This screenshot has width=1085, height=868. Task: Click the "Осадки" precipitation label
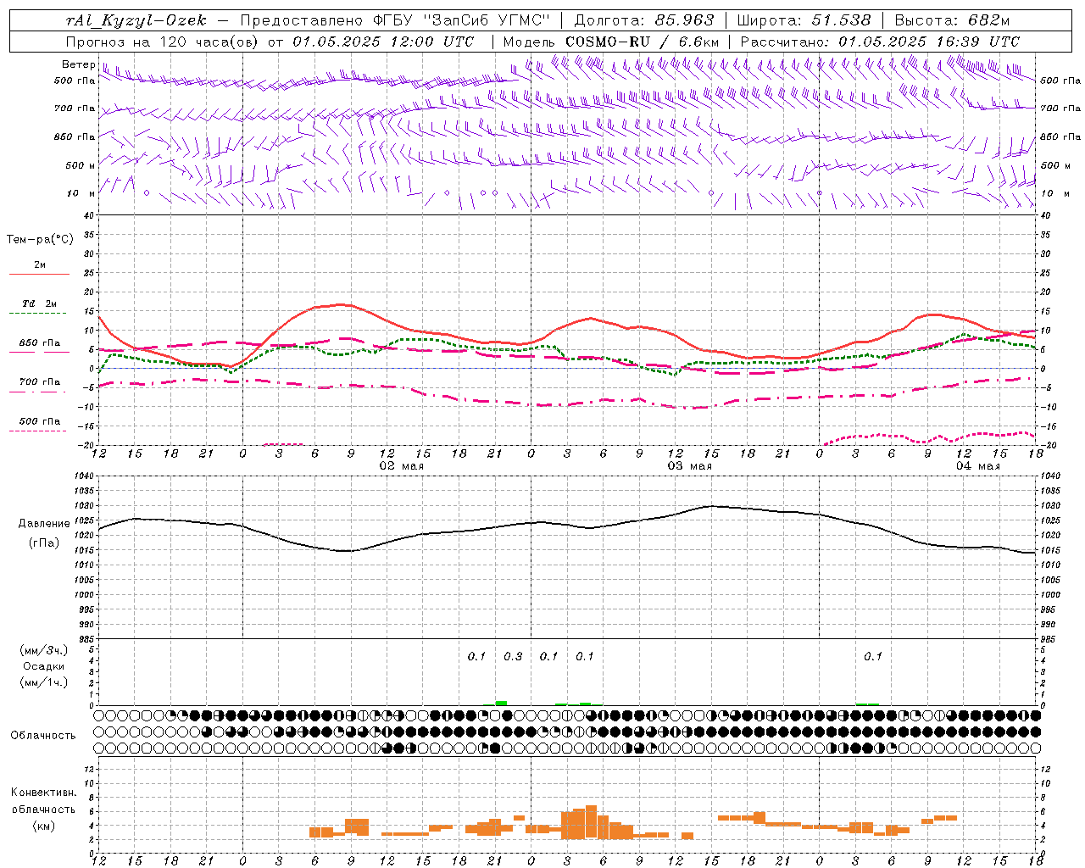click(x=44, y=666)
